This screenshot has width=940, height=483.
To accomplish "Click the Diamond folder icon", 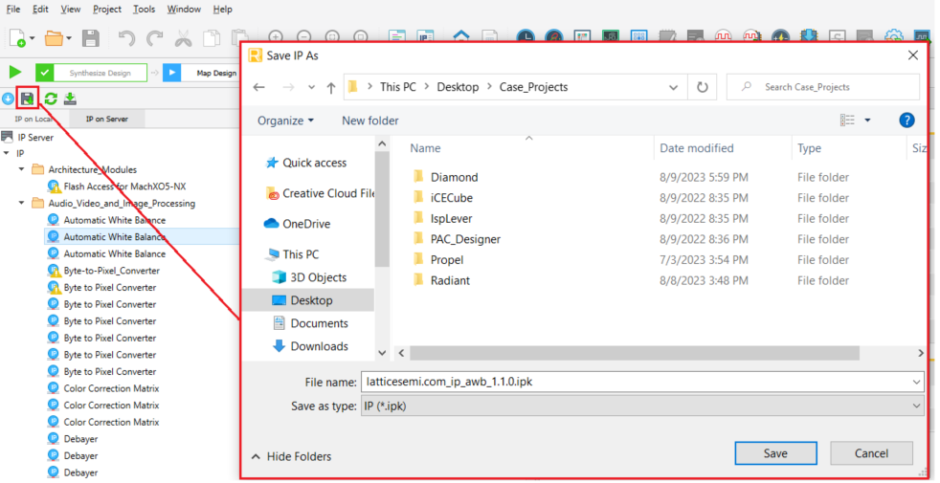I will click(418, 177).
